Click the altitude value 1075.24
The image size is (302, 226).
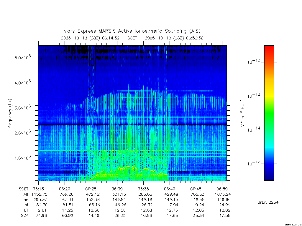223,194
